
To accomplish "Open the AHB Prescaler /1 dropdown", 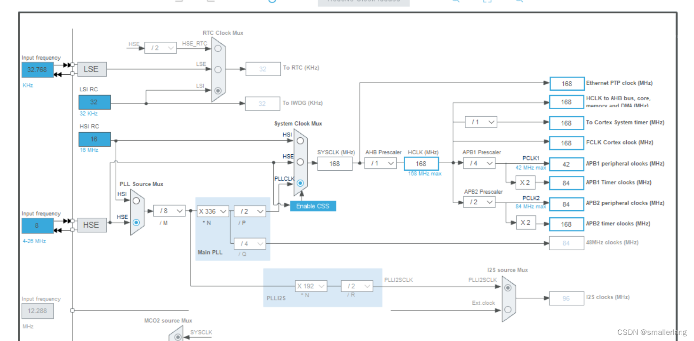I will [381, 163].
